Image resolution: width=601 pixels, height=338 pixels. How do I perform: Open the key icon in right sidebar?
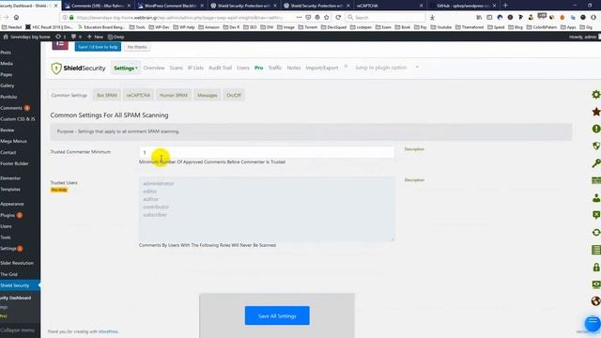click(596, 163)
